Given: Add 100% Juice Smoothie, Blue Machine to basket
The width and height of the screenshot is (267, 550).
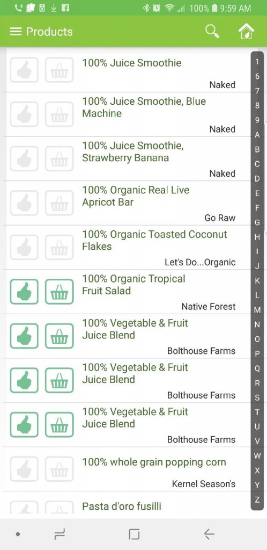Looking at the screenshot, I should [59, 114].
